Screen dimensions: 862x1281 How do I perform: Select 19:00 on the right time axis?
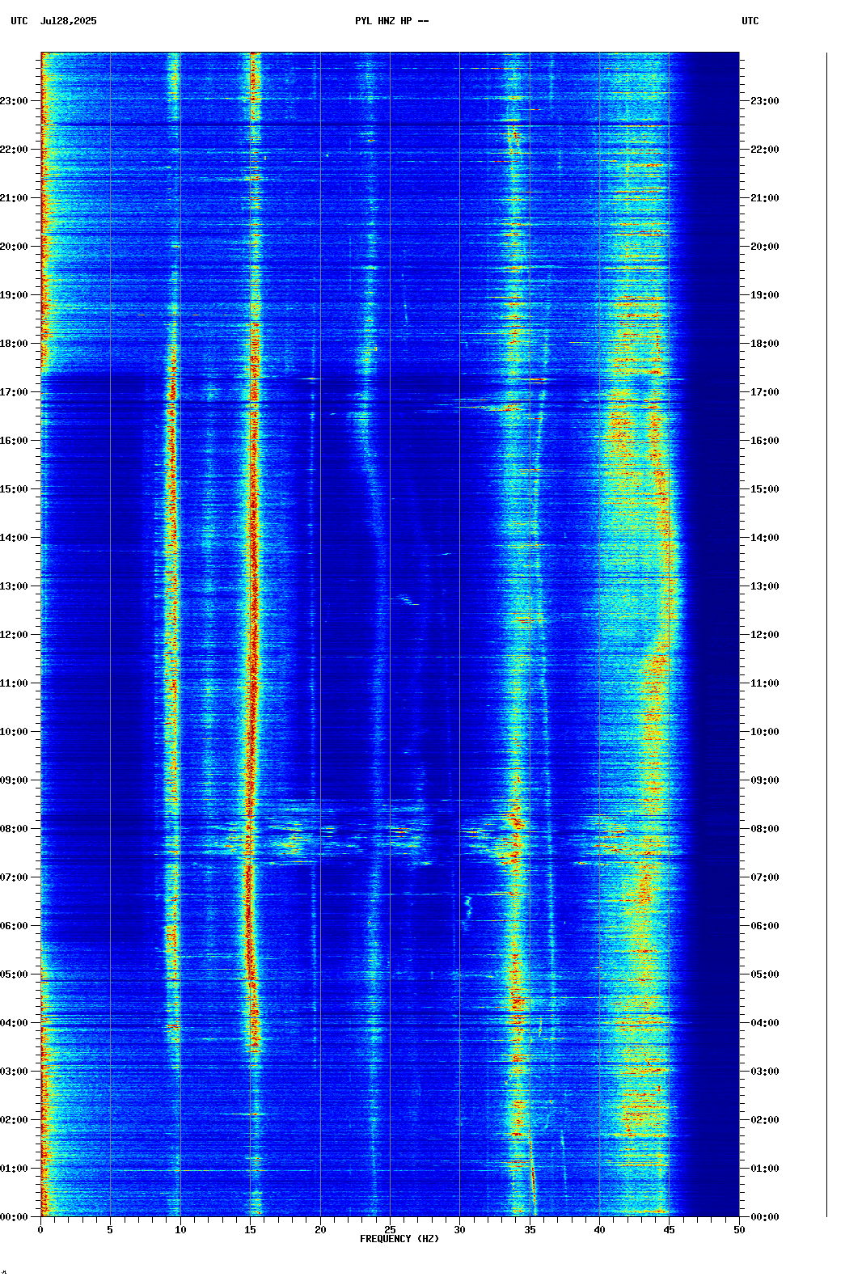(x=764, y=295)
